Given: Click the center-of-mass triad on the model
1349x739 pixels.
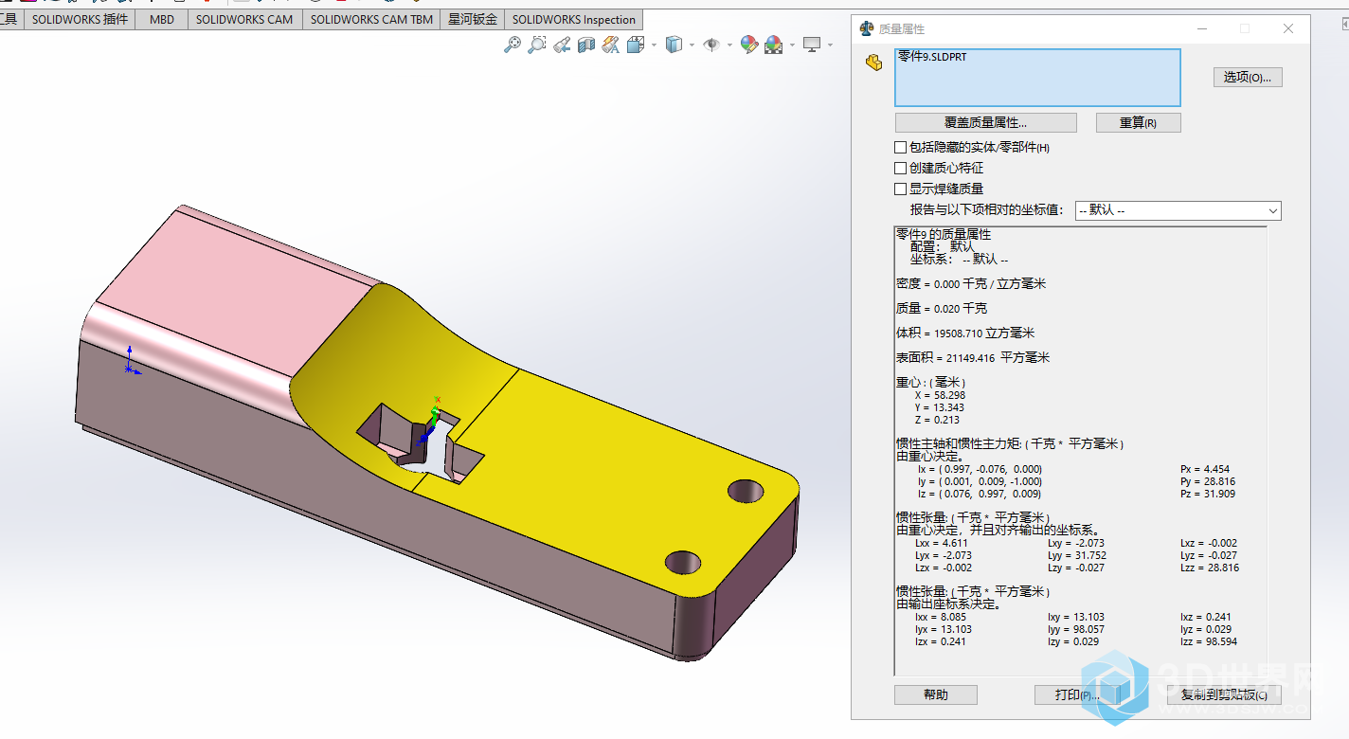Looking at the screenshot, I should click(x=432, y=421).
